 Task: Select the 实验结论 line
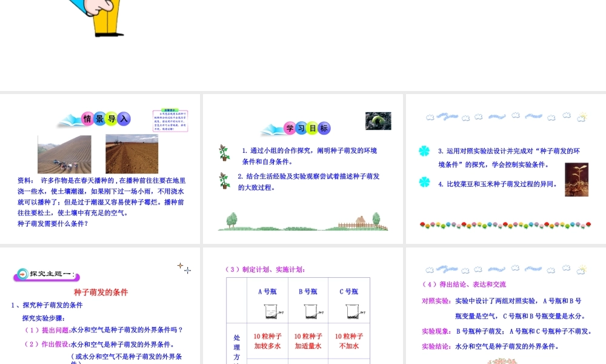click(x=490, y=346)
